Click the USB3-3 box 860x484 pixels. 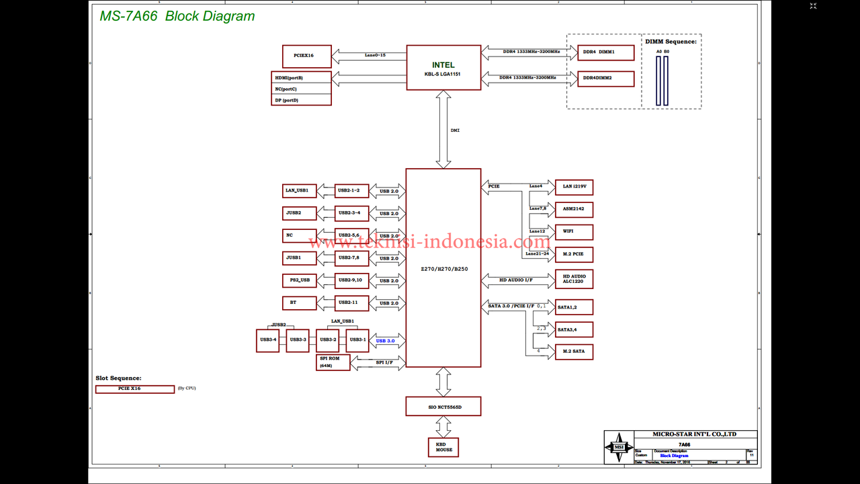297,340
